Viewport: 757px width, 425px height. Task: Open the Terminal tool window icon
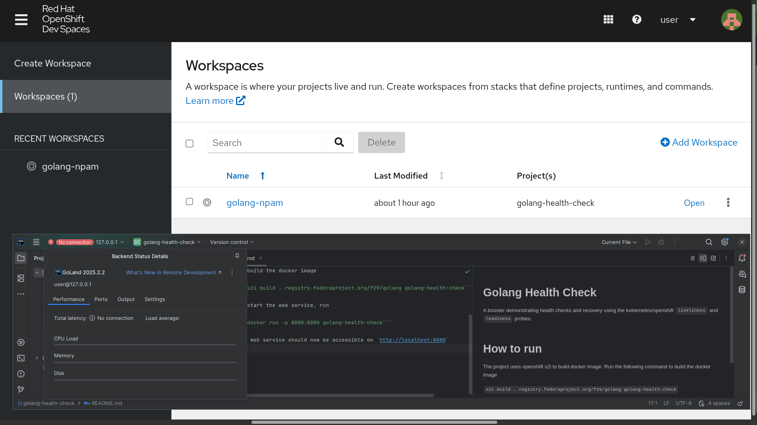pyautogui.click(x=21, y=358)
